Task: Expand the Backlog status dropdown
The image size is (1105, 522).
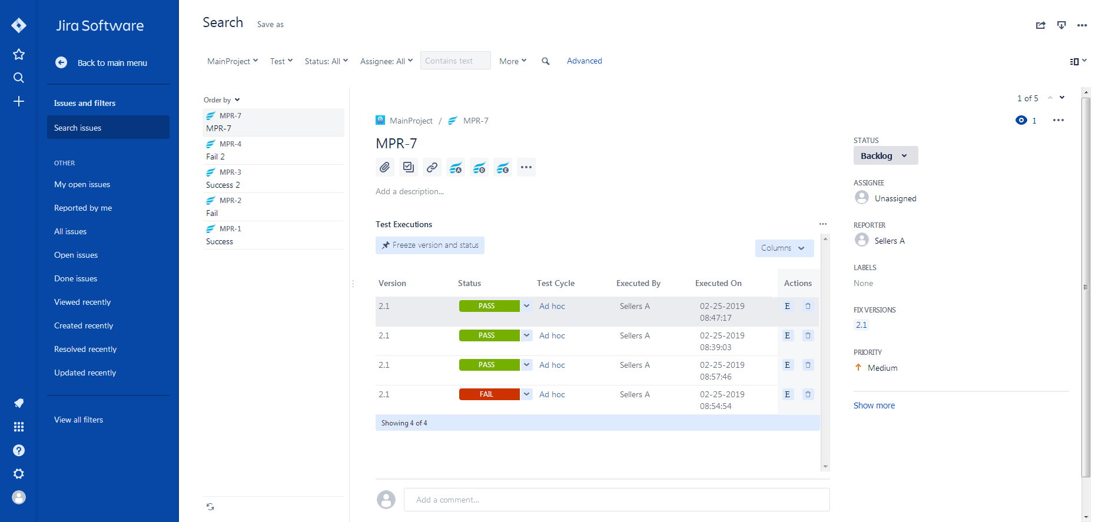Action: point(885,156)
